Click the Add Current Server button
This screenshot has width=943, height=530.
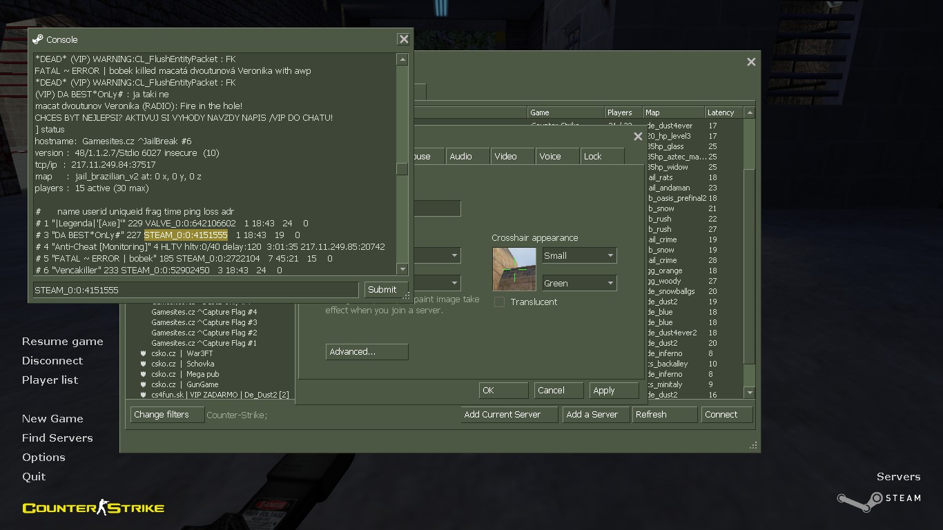[x=509, y=415]
